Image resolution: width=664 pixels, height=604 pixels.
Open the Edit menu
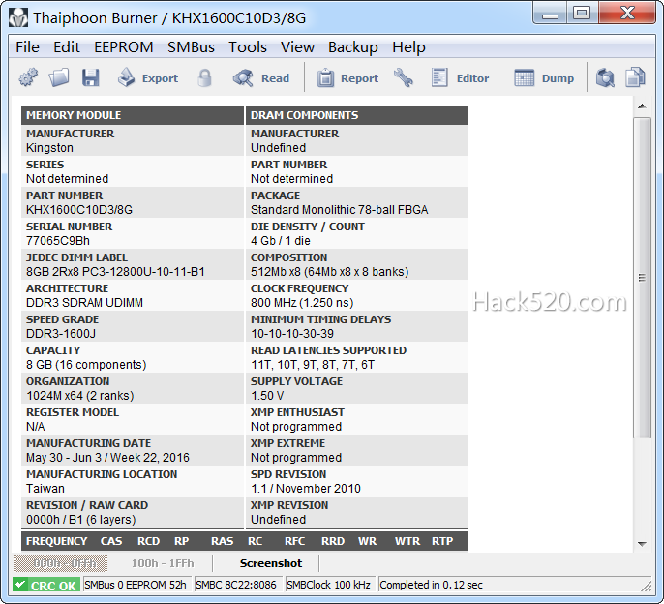[x=67, y=47]
